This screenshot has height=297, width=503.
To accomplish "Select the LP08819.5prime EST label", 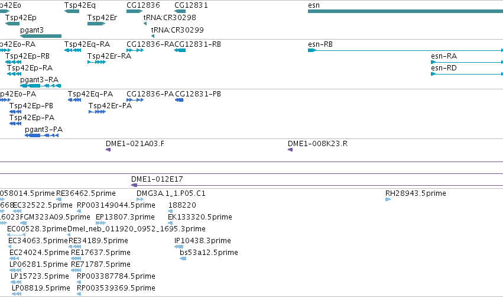I will tap(41, 288).
